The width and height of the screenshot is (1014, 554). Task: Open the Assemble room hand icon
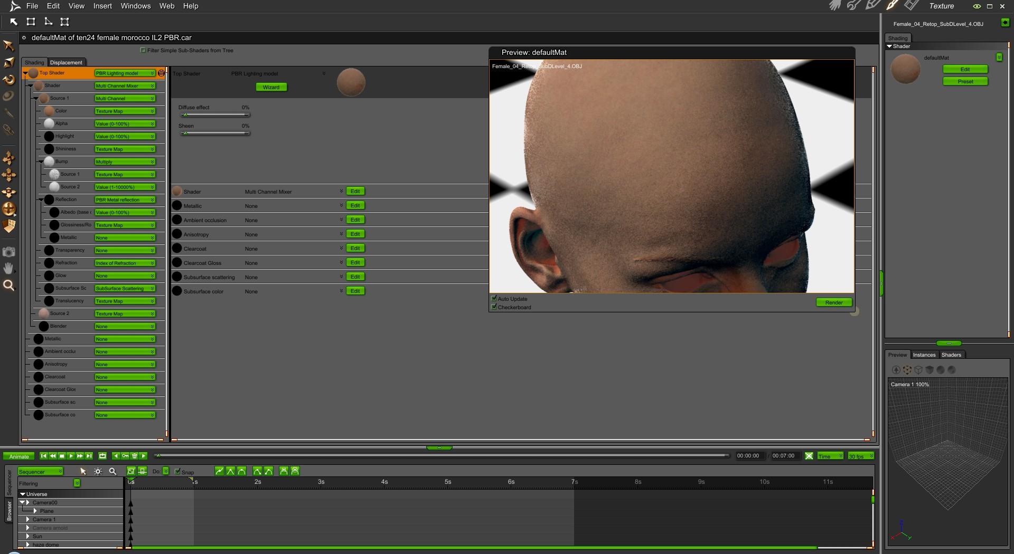(835, 6)
